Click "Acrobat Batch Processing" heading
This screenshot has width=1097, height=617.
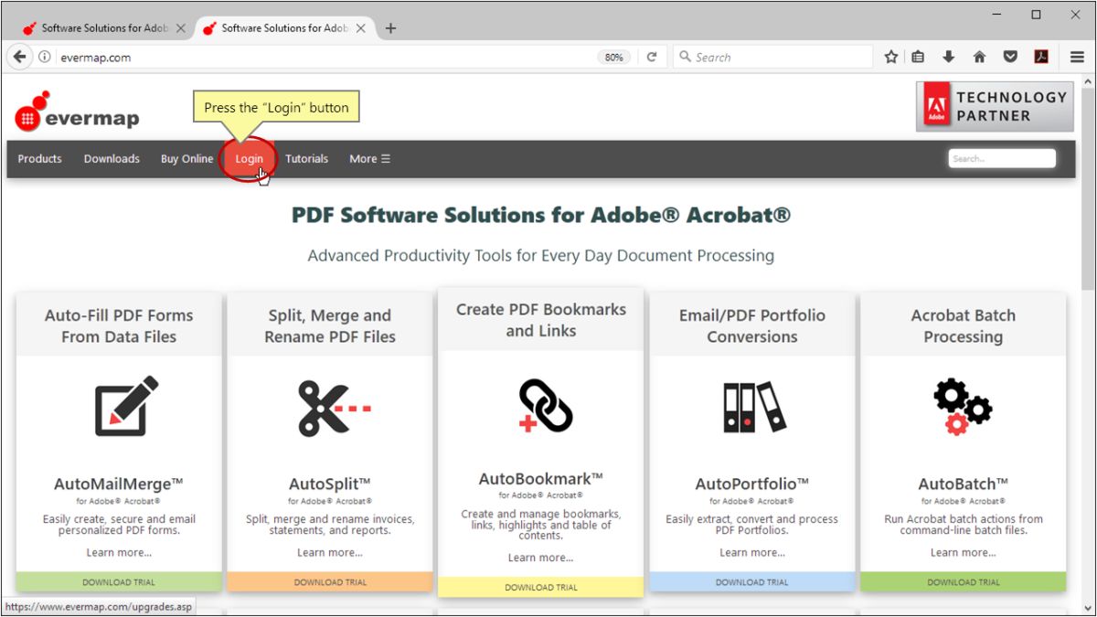tap(964, 326)
